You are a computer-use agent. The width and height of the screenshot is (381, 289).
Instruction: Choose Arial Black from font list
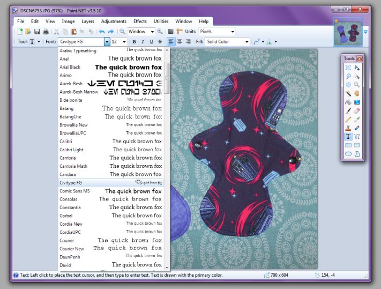point(70,67)
